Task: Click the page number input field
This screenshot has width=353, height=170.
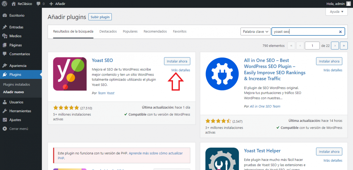Action: pyautogui.click(x=312, y=46)
